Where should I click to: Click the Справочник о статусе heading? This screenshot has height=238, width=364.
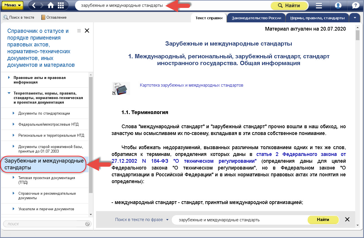click(41, 48)
